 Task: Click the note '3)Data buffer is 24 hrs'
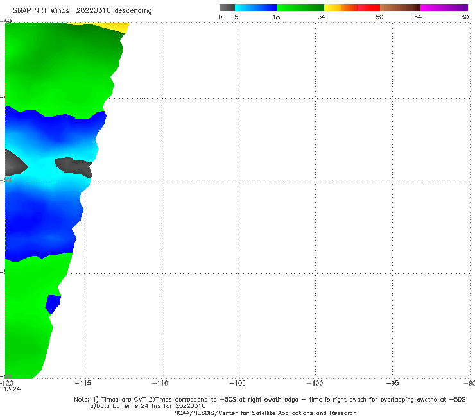tap(148, 406)
